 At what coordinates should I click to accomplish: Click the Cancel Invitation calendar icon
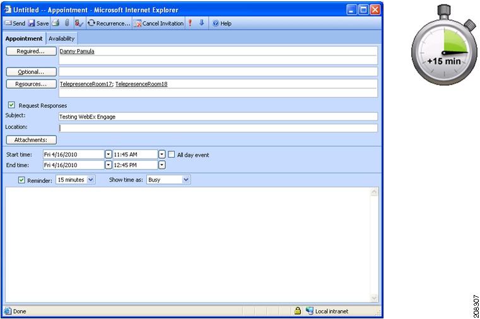pos(138,23)
